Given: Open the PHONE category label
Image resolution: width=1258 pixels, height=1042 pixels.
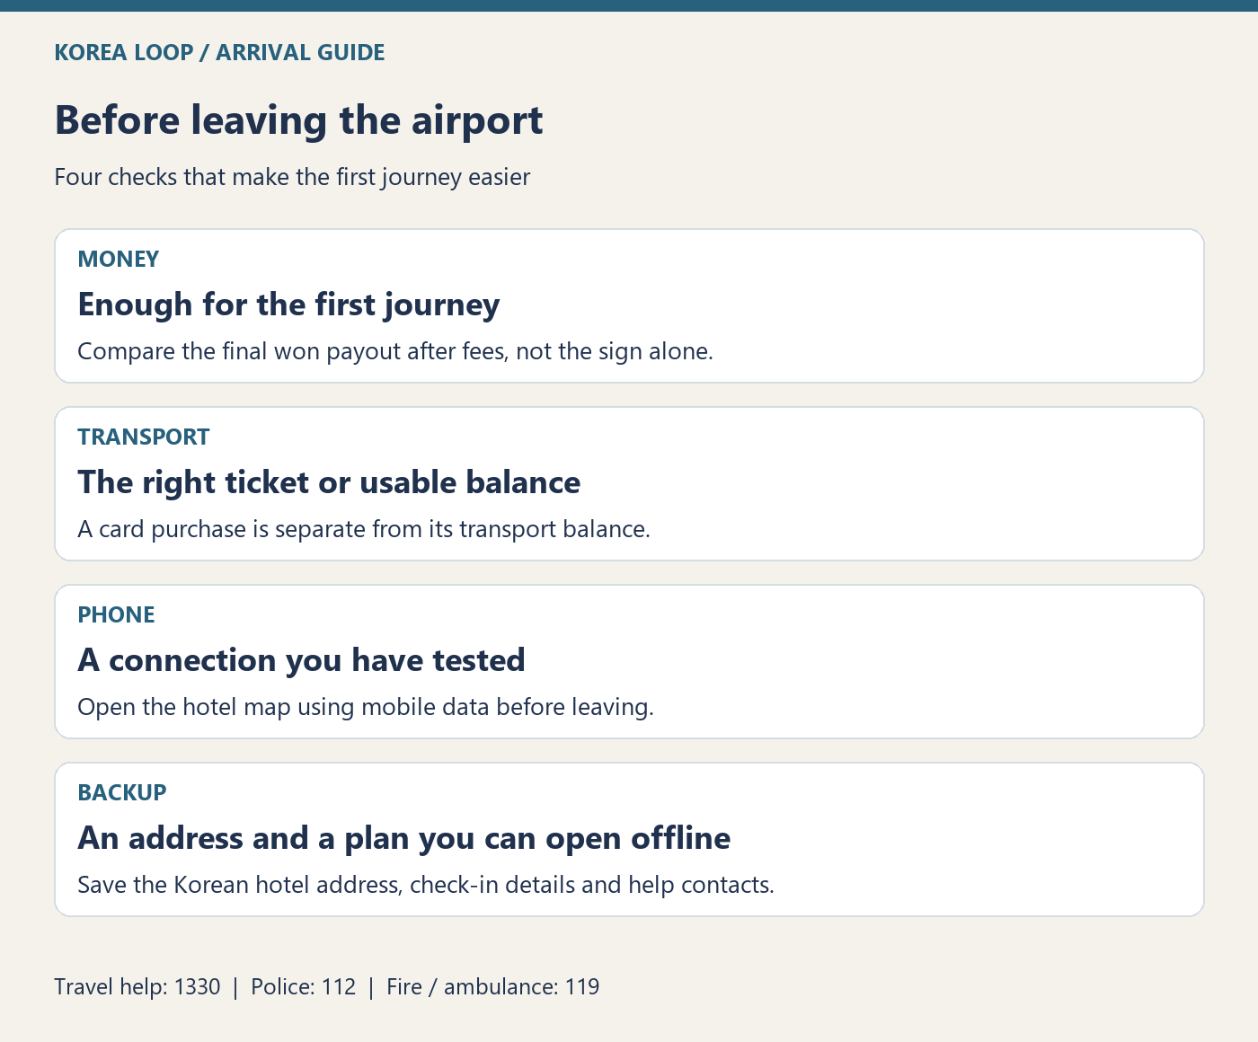Looking at the screenshot, I should pos(117,614).
